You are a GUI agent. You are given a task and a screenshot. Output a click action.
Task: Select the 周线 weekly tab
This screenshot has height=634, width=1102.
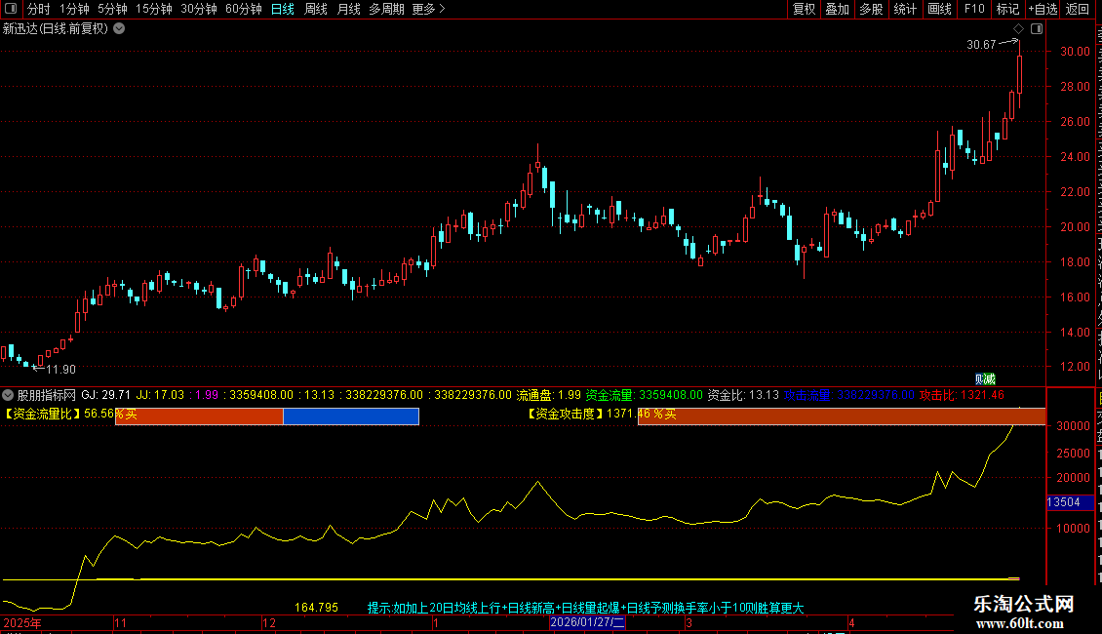(x=316, y=9)
